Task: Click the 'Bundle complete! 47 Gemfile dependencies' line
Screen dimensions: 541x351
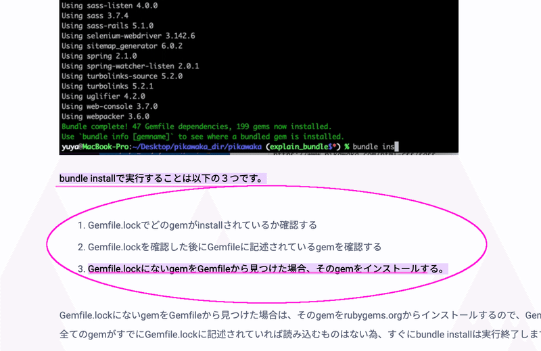Action: point(196,126)
